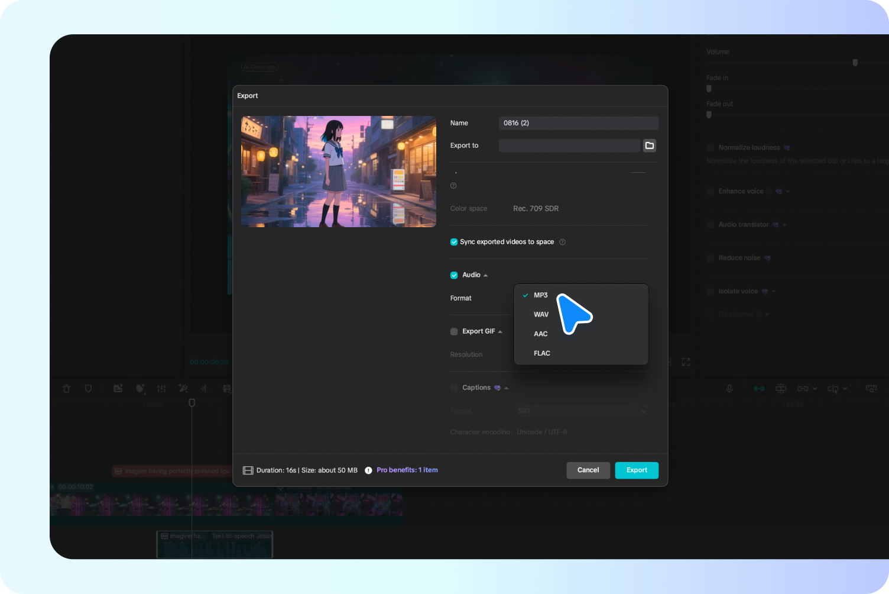This screenshot has width=889, height=594.
Task: Click the Pro gem icon beside Normalize loudness
Action: (787, 148)
